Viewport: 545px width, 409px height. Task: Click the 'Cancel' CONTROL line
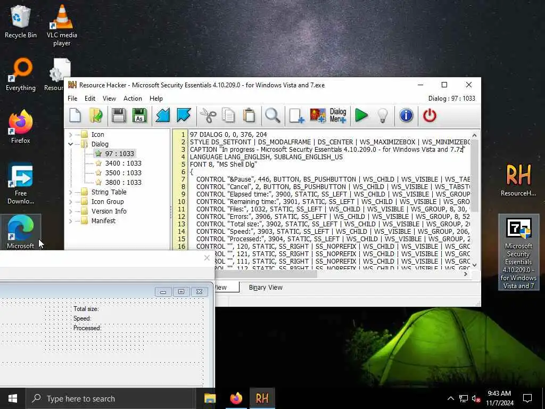tap(333, 187)
